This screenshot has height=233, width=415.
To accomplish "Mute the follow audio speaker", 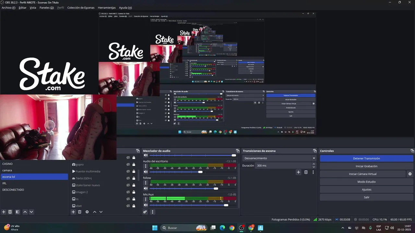I will (146, 188).
